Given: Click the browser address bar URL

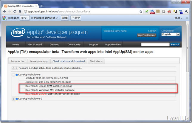Looking at the screenshot, I should [59, 12].
